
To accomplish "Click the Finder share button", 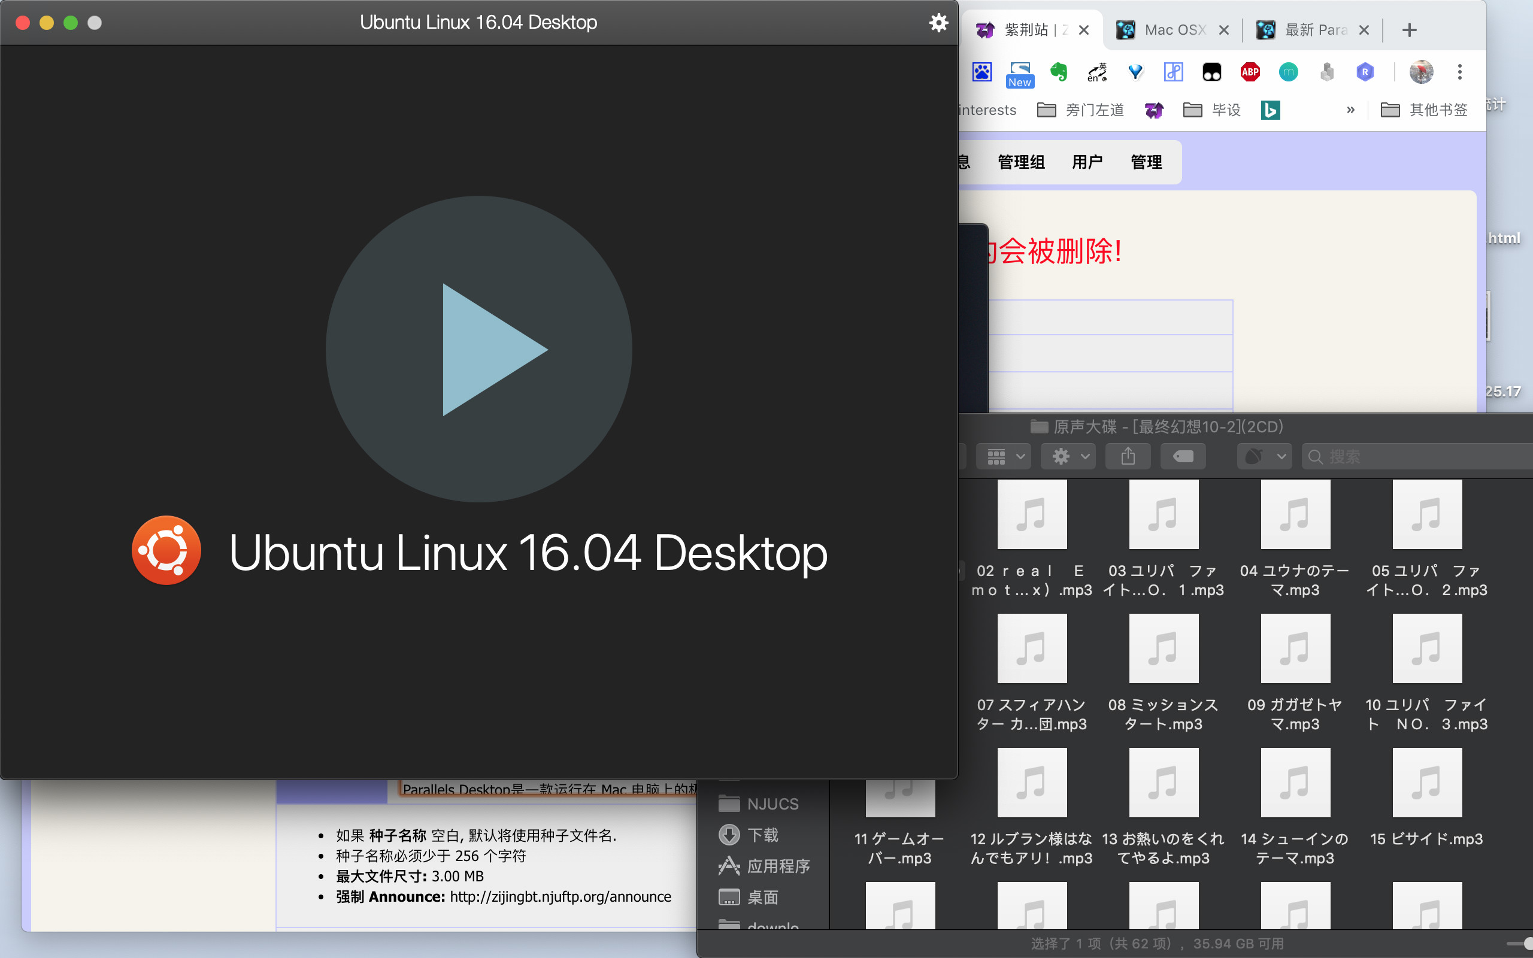I will 1128,456.
